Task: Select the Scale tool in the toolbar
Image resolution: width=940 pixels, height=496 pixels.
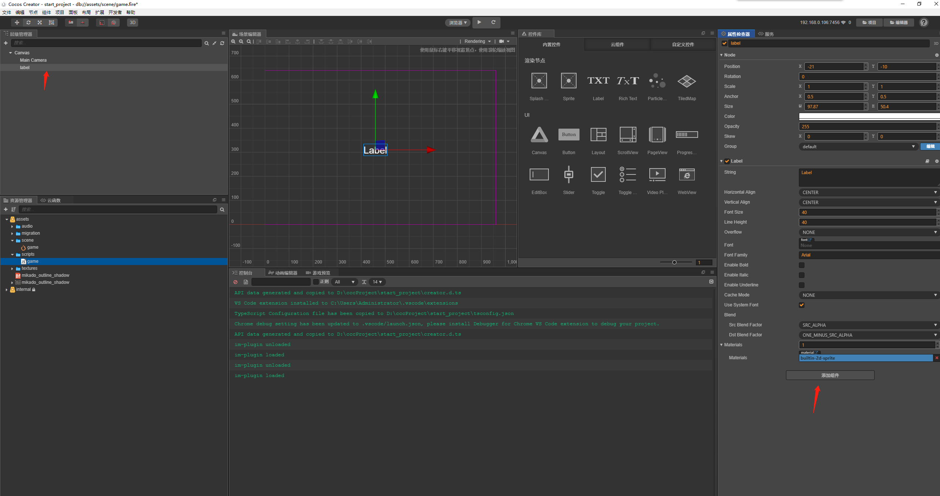Action: (x=40, y=23)
